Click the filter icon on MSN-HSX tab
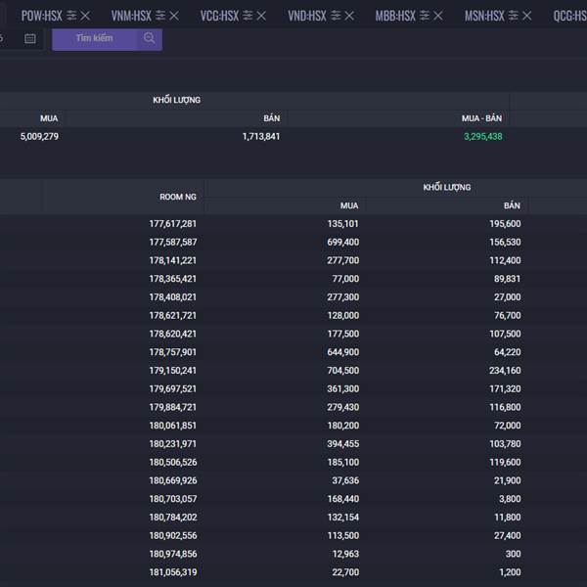This screenshot has height=587, width=587. 513,16
